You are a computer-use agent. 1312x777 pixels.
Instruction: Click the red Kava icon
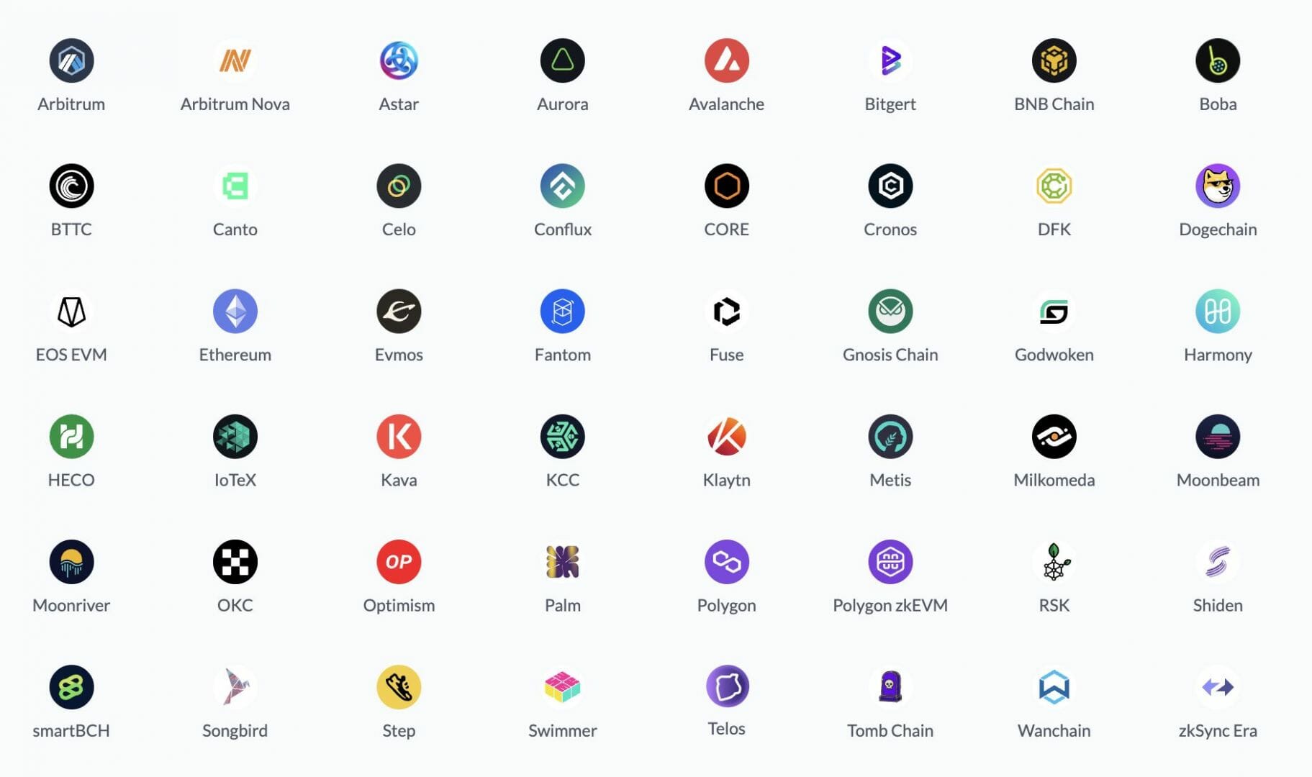[x=399, y=436]
